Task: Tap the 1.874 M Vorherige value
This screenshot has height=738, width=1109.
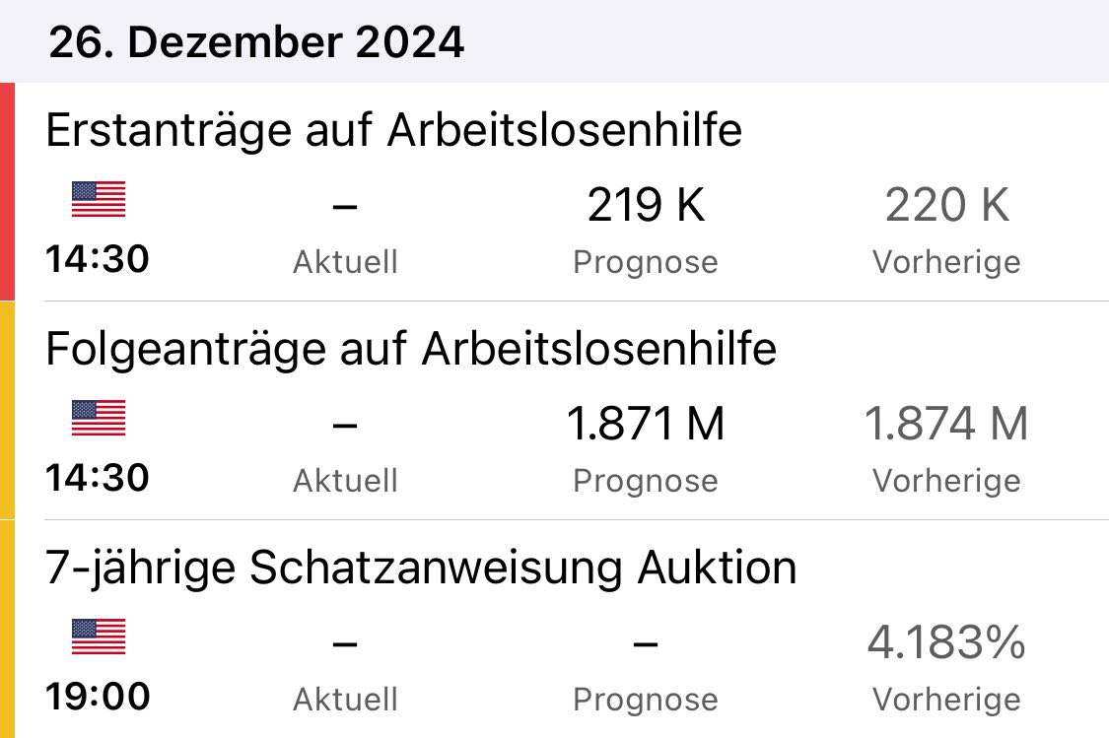Action: (x=946, y=425)
